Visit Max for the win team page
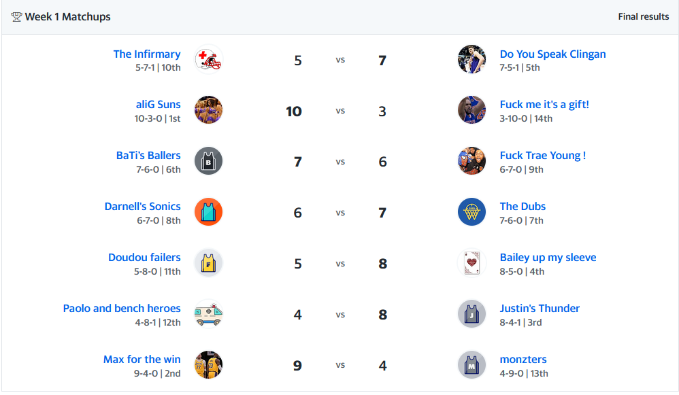Screen dimensions: 679x395 point(142,360)
